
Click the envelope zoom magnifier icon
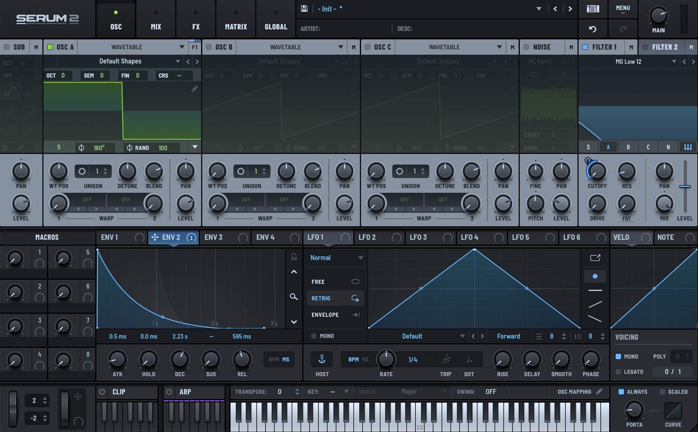(294, 297)
